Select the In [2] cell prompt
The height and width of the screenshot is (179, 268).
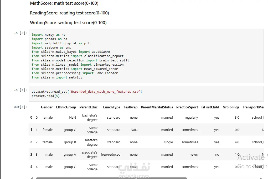[x=20, y=33]
